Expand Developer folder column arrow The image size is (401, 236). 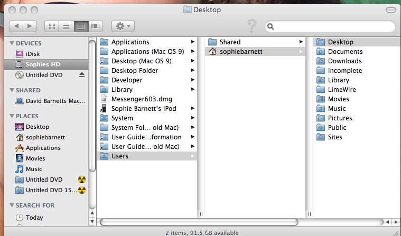point(192,80)
